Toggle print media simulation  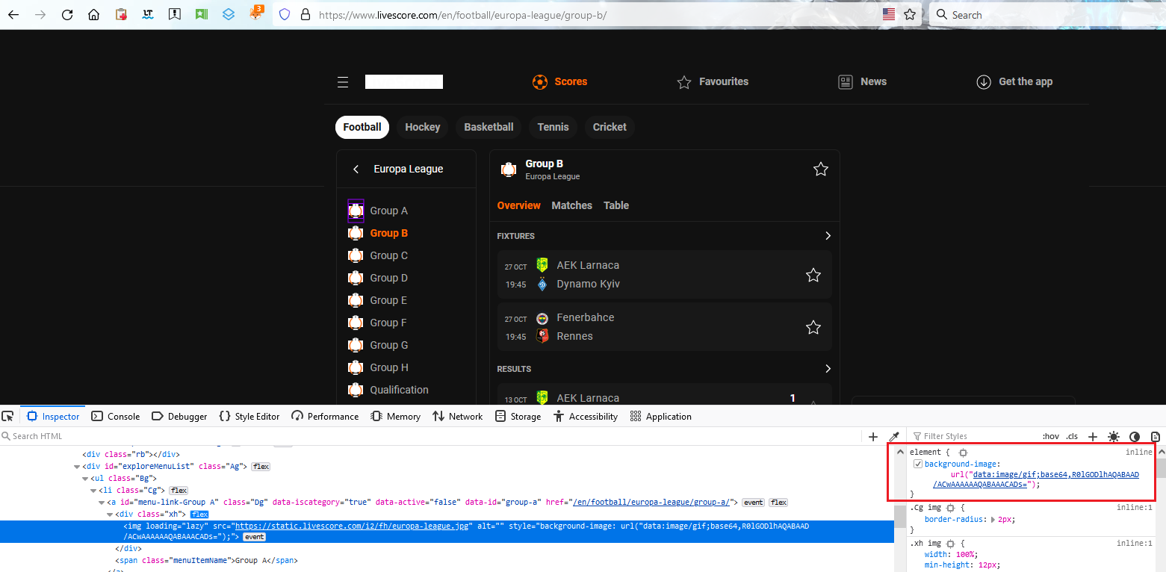point(1156,436)
